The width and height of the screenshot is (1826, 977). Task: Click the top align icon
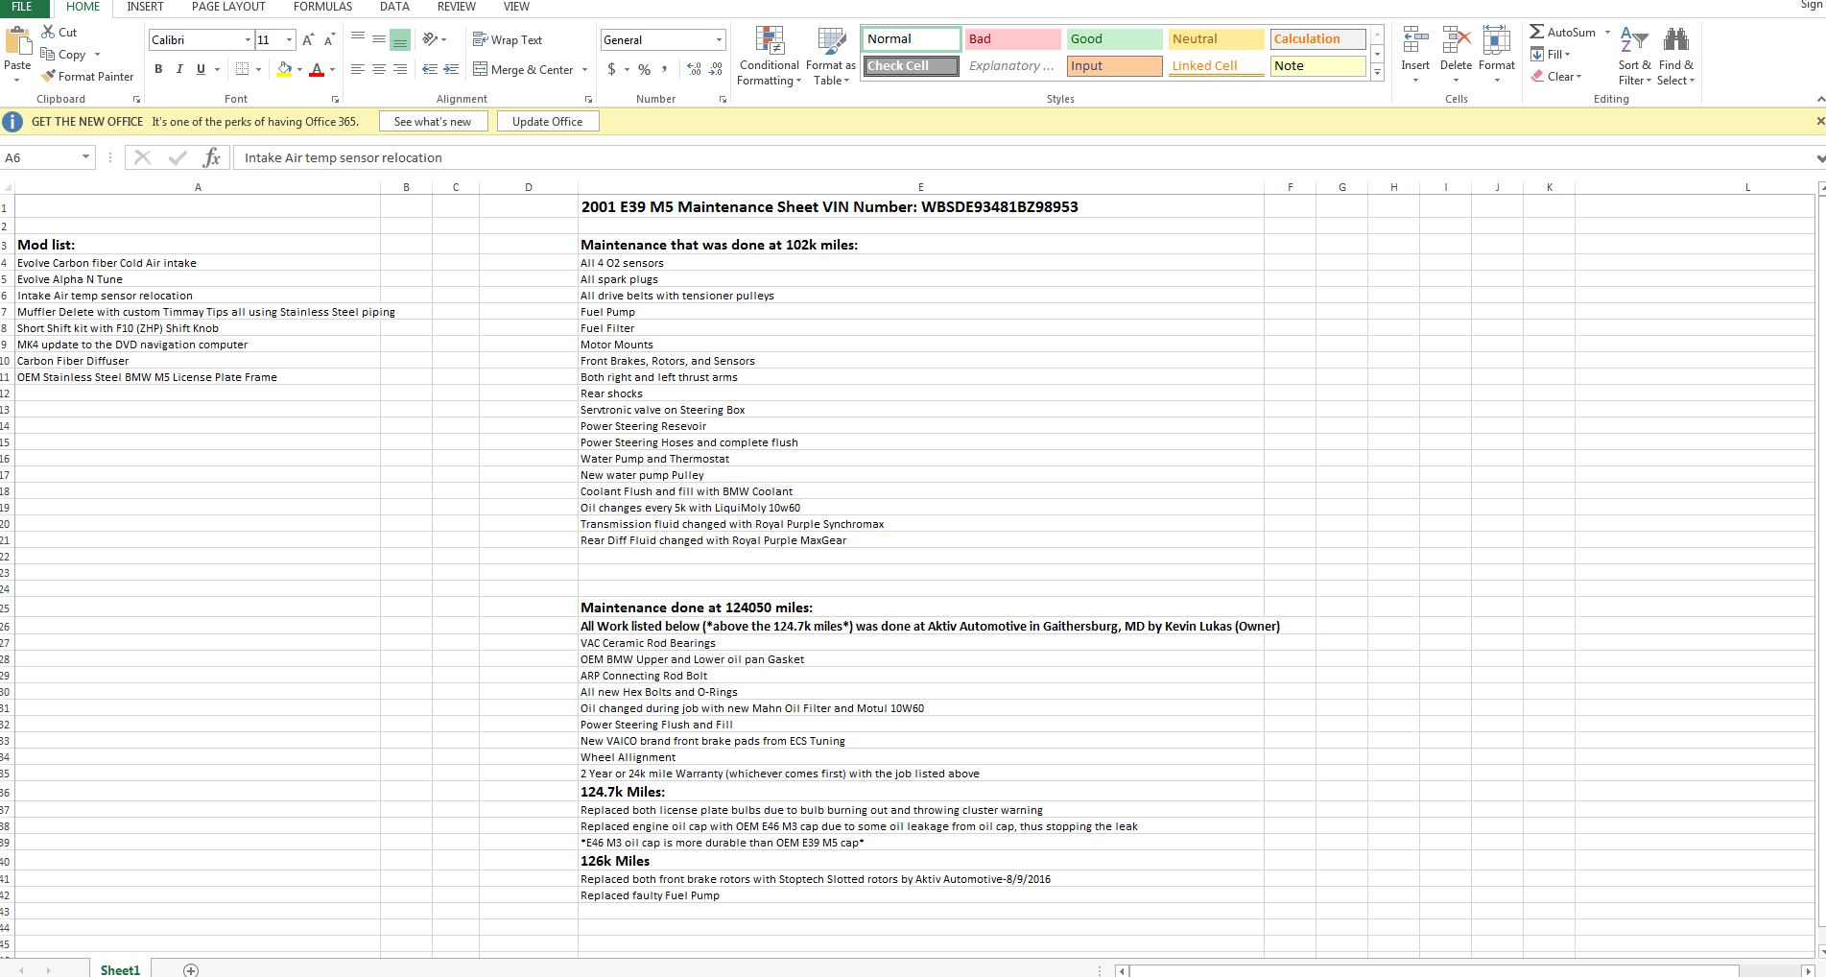[x=358, y=36]
